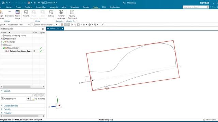Clear the navigator search with X button
The image size is (218, 122).
pos(35,95)
